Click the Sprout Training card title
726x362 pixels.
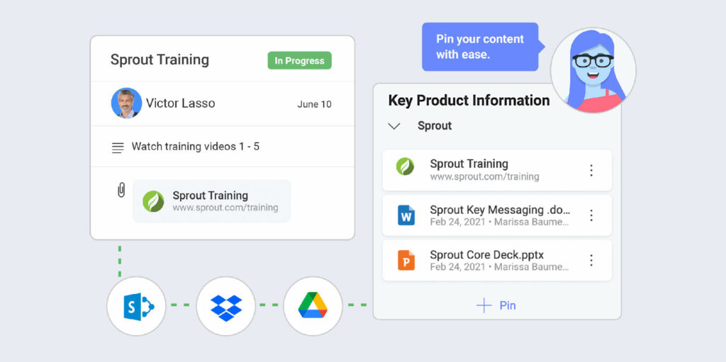point(160,60)
